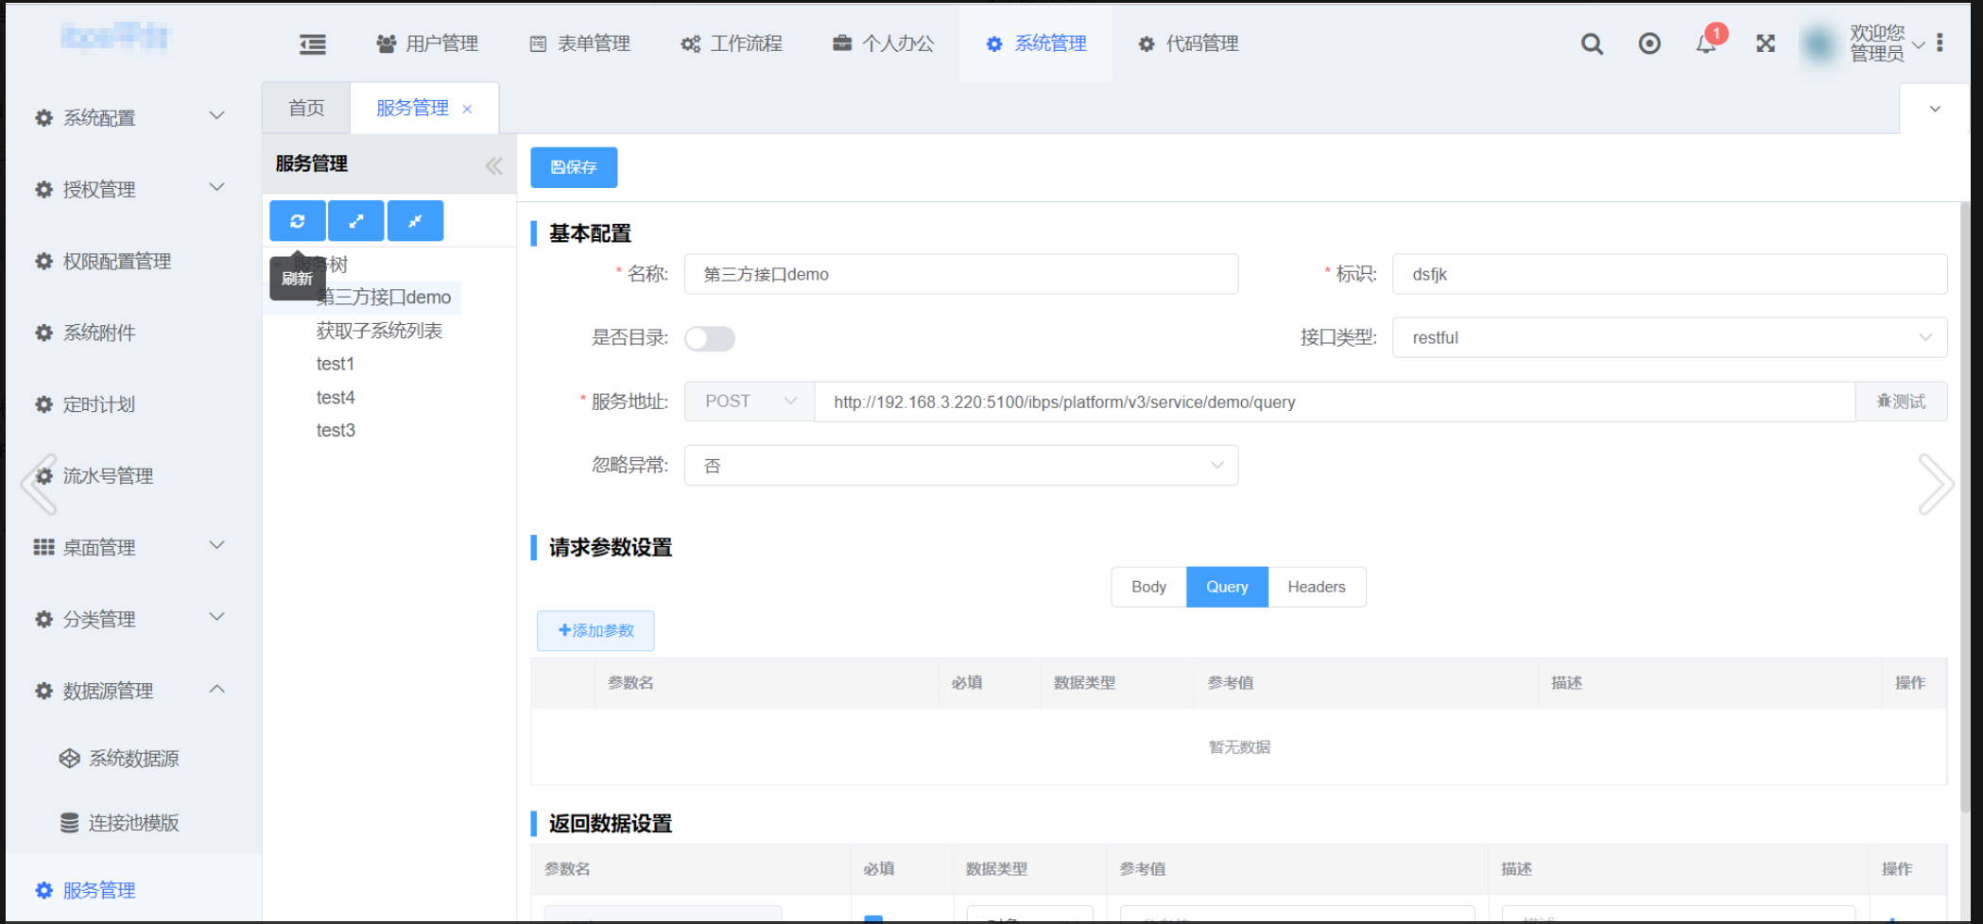Toggle fullscreen with the crossed arrows icon
1983x924 pixels.
pos(1765,43)
